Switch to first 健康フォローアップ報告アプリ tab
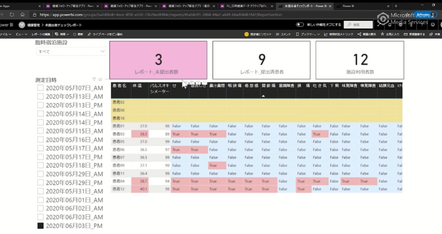 coord(73,6)
